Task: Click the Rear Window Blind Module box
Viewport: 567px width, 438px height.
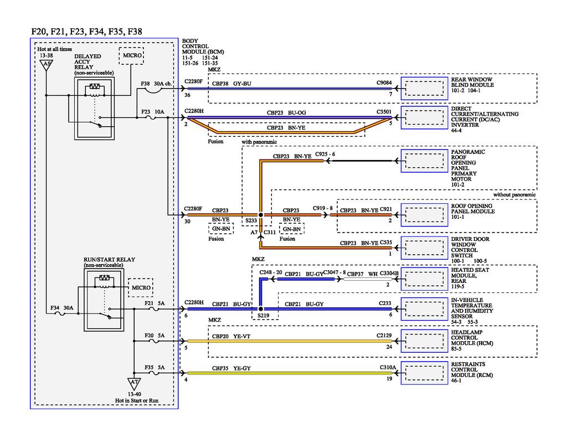Action: (424, 88)
